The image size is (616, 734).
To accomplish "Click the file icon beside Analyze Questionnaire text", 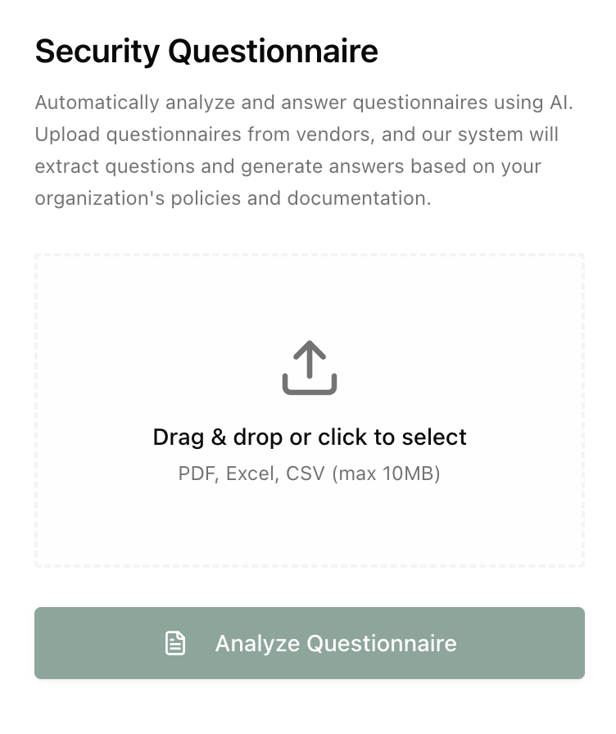I will coord(175,643).
